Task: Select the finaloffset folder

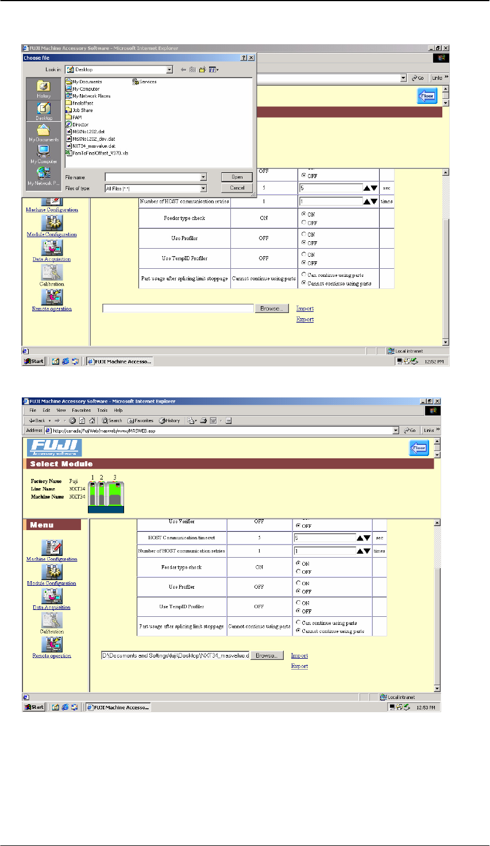Action: click(79, 103)
